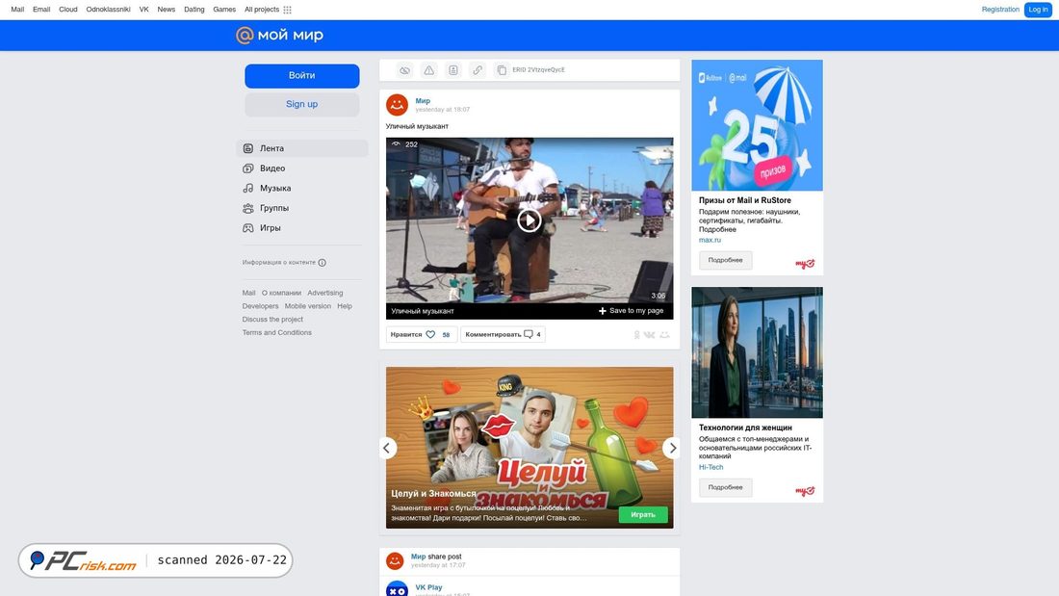Image resolution: width=1059 pixels, height=596 pixels.
Task: Click the Игры gamepad icon
Action: (247, 228)
